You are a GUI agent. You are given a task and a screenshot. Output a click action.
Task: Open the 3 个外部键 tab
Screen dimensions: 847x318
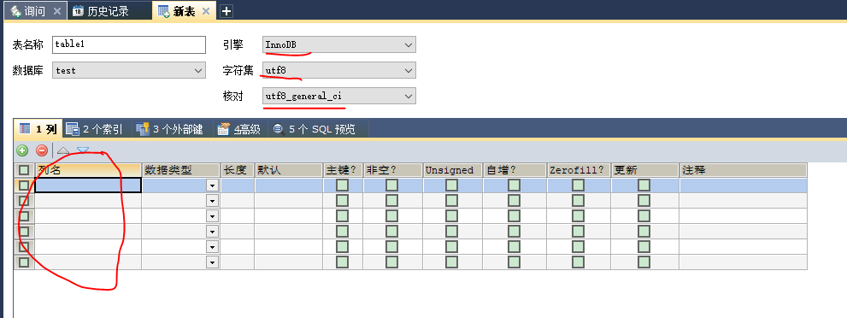tap(171, 129)
